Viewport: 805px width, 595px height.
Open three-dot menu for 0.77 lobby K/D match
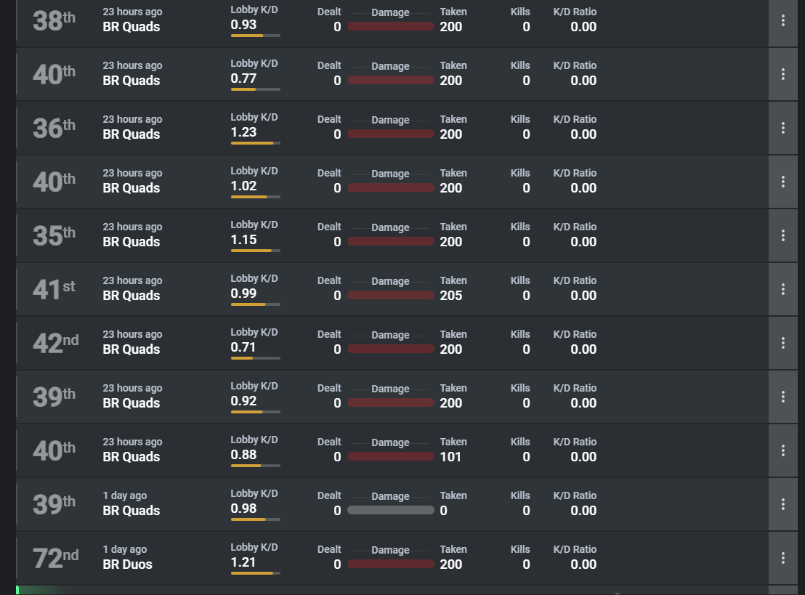[x=782, y=74]
